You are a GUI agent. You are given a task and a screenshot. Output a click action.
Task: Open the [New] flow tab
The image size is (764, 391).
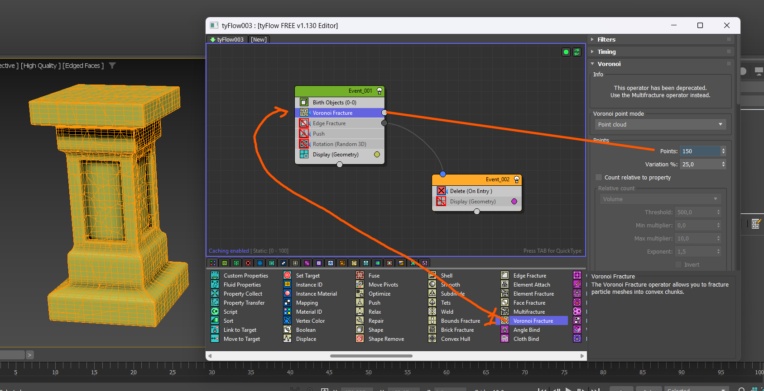(x=259, y=40)
